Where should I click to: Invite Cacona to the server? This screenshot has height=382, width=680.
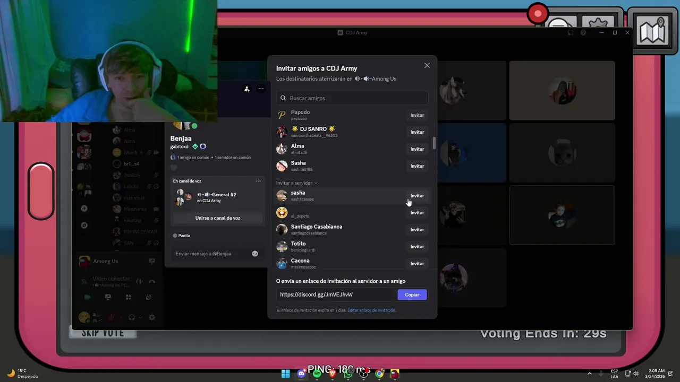coord(417,264)
